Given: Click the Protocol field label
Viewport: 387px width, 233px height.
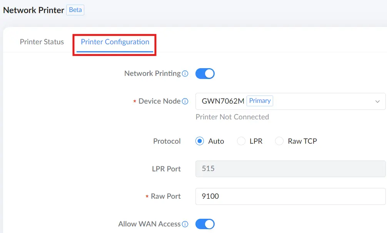Looking at the screenshot, I should point(167,141).
